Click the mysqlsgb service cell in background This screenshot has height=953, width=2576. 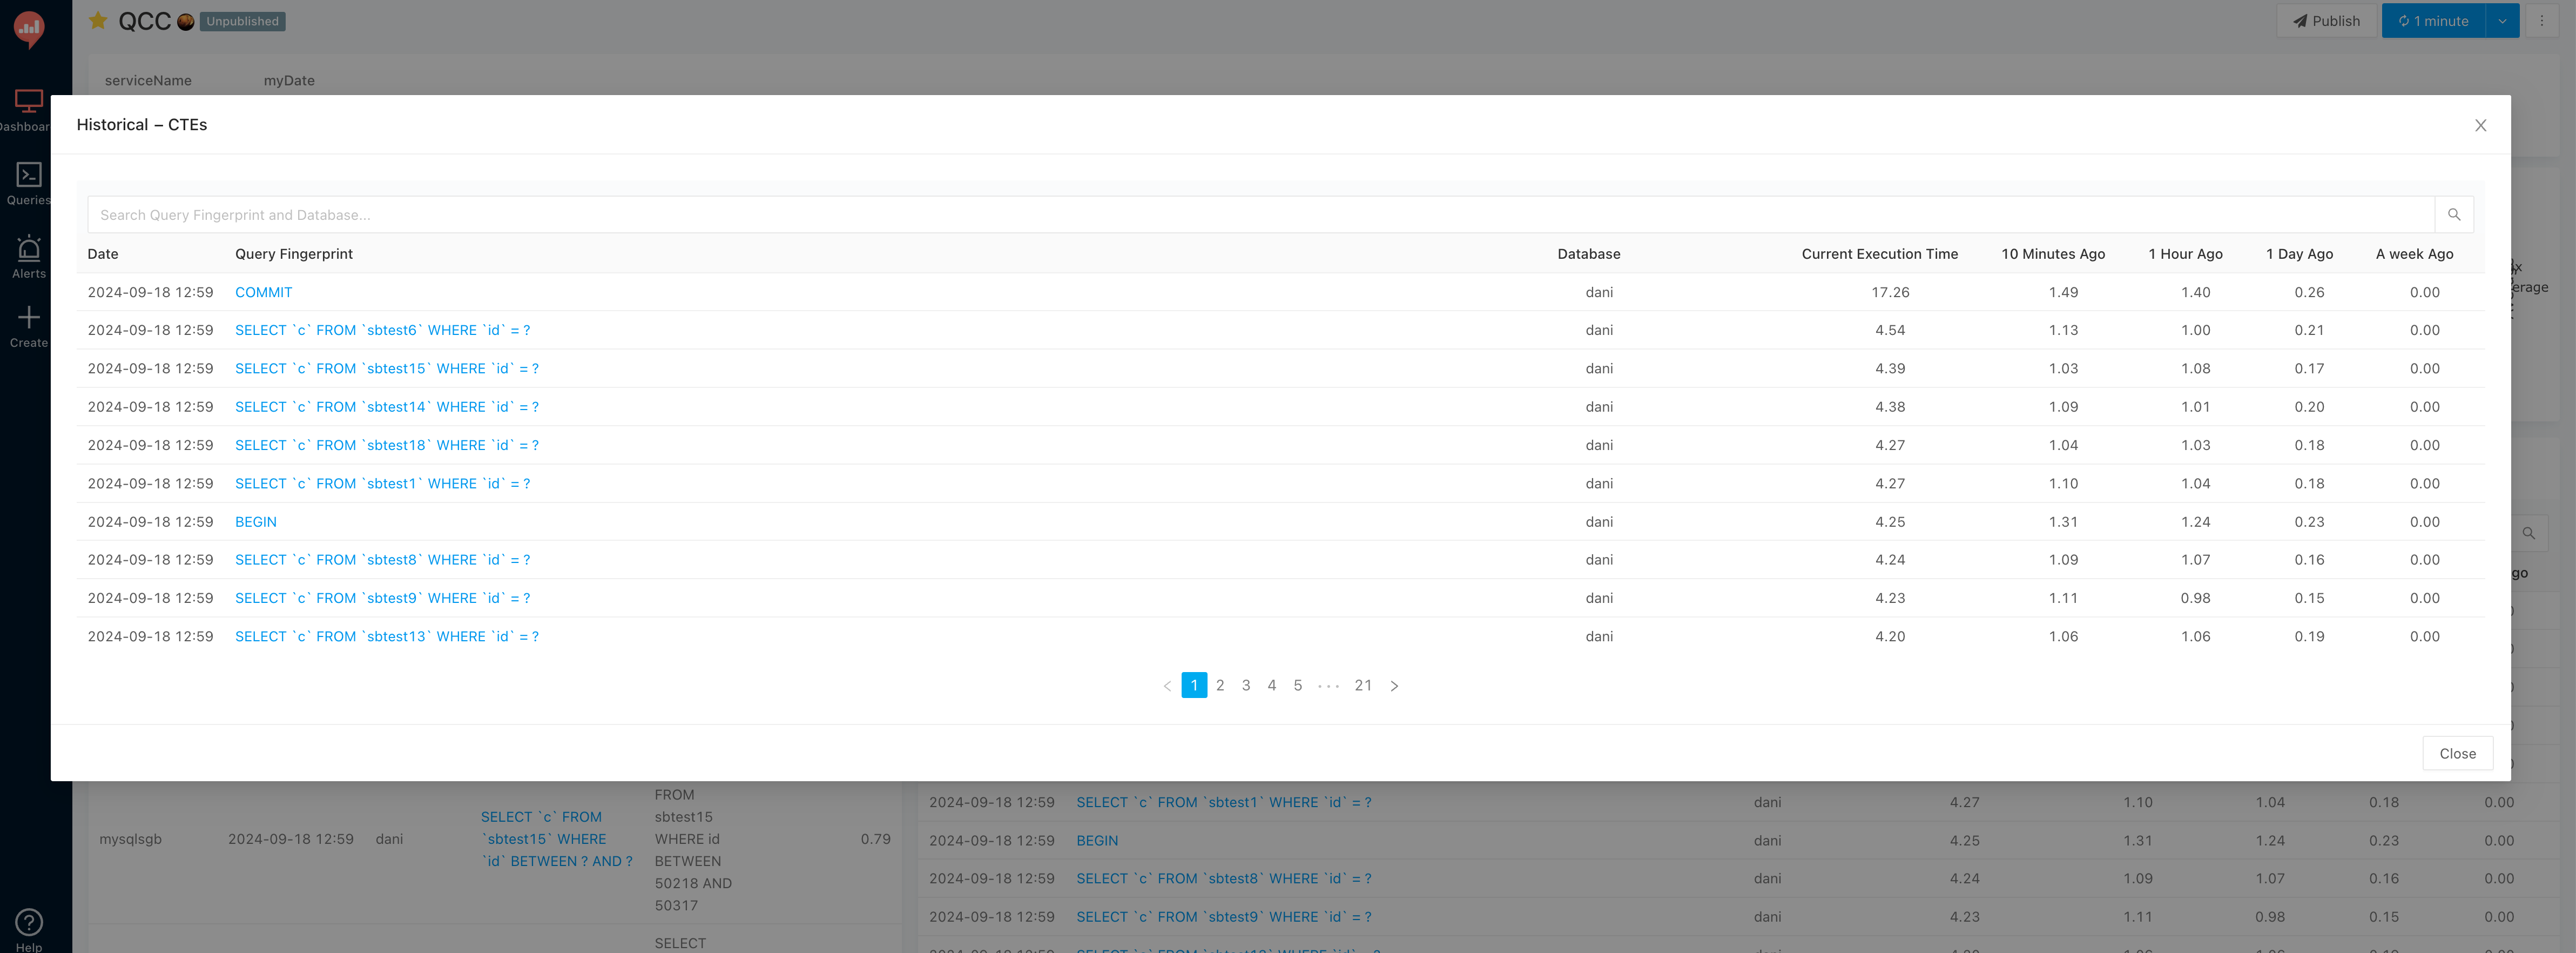(131, 839)
